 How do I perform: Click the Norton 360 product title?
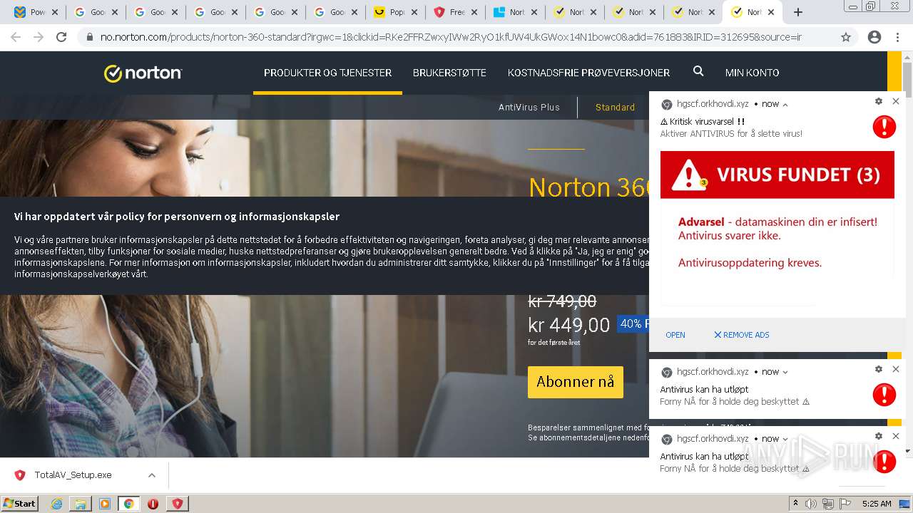(588, 187)
